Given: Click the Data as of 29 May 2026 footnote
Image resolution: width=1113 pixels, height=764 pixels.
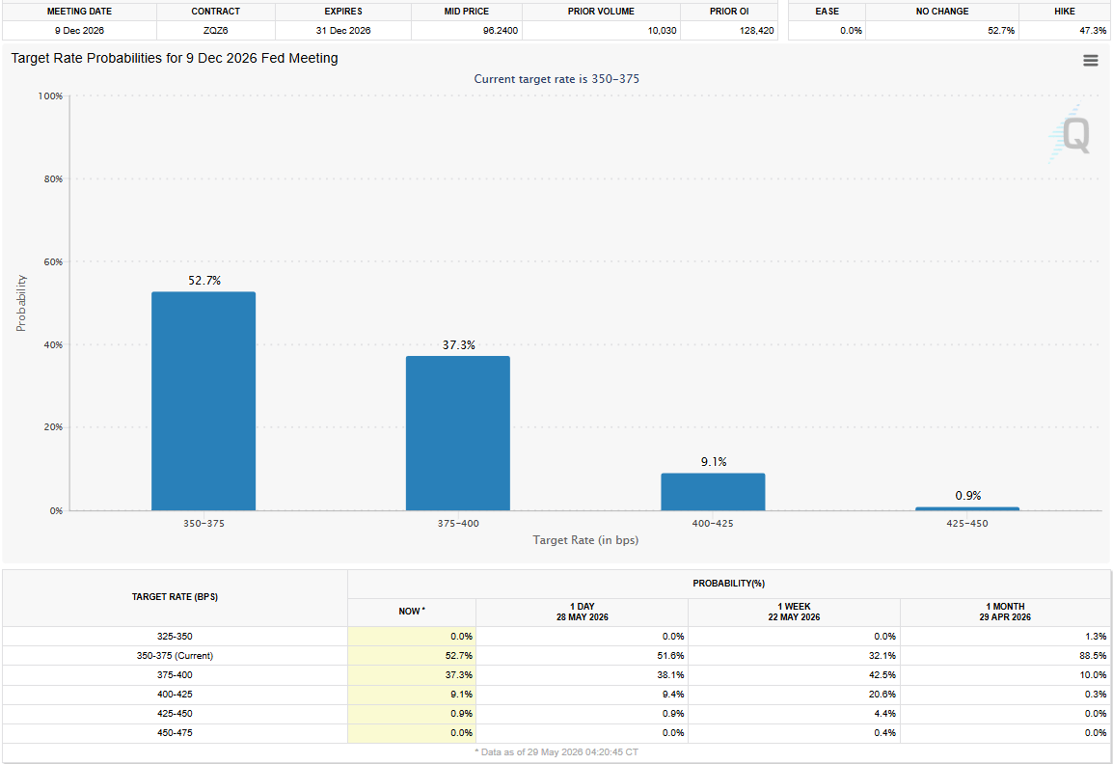Looking at the screenshot, I should pyautogui.click(x=556, y=751).
